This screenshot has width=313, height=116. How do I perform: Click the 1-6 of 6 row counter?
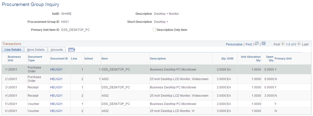[x=291, y=44]
